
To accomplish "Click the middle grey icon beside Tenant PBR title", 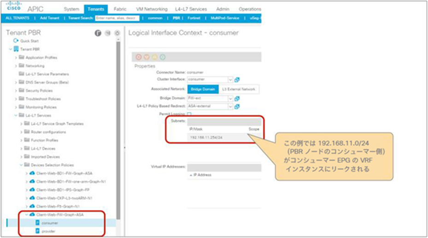I will (108, 33).
